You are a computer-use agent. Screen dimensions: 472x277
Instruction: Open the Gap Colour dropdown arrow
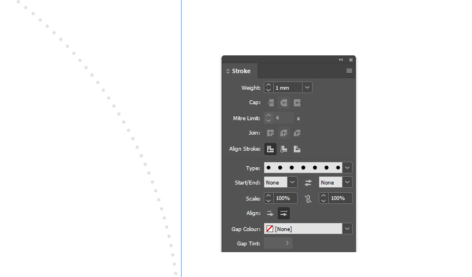point(347,229)
